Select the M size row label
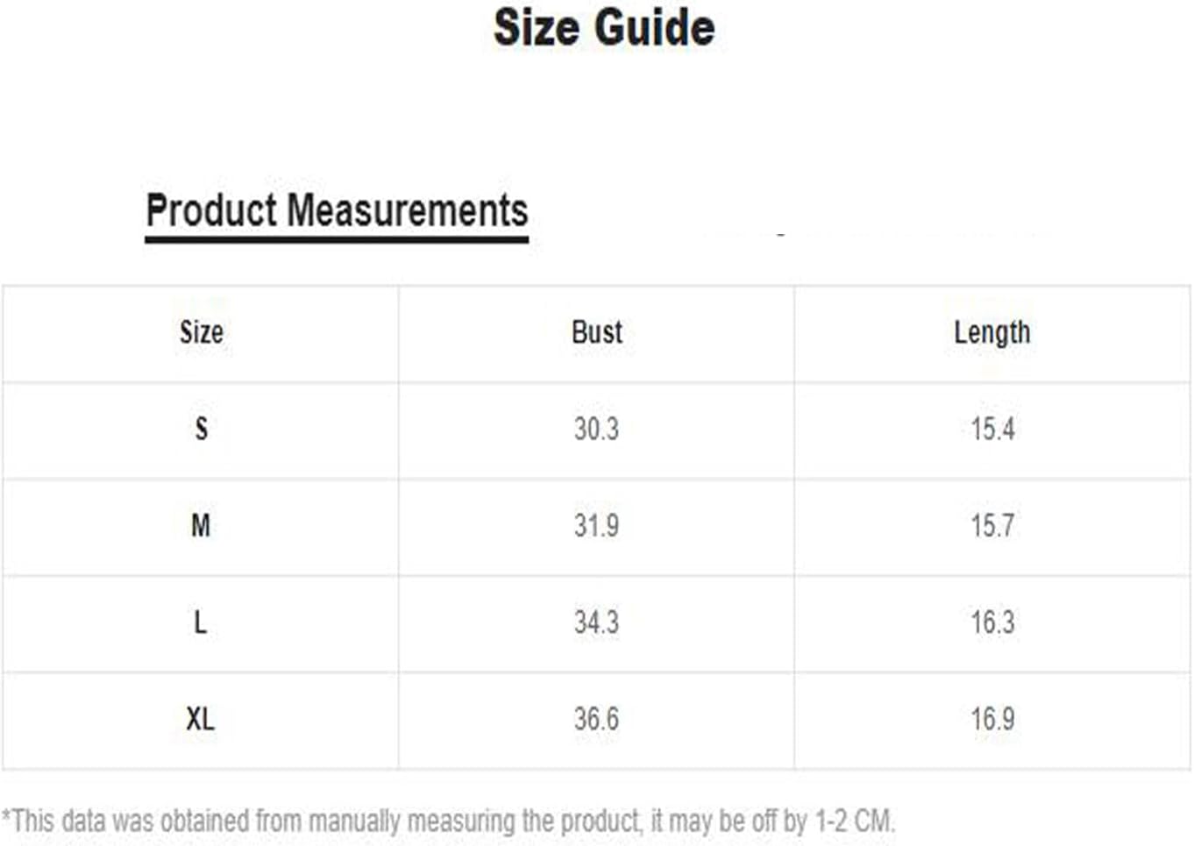Image resolution: width=1194 pixels, height=846 pixels. pyautogui.click(x=201, y=526)
